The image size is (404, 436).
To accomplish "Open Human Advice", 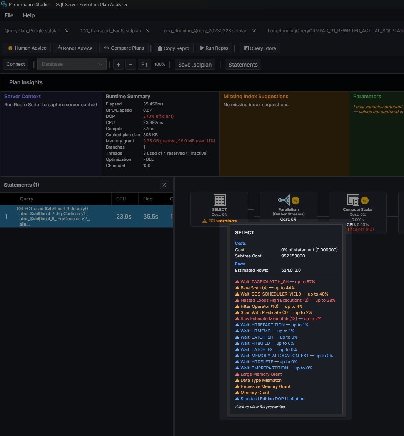I will [27, 48].
